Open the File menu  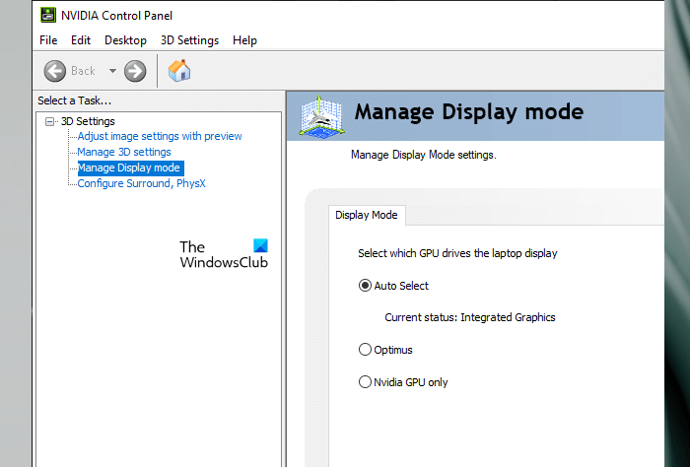coord(48,40)
